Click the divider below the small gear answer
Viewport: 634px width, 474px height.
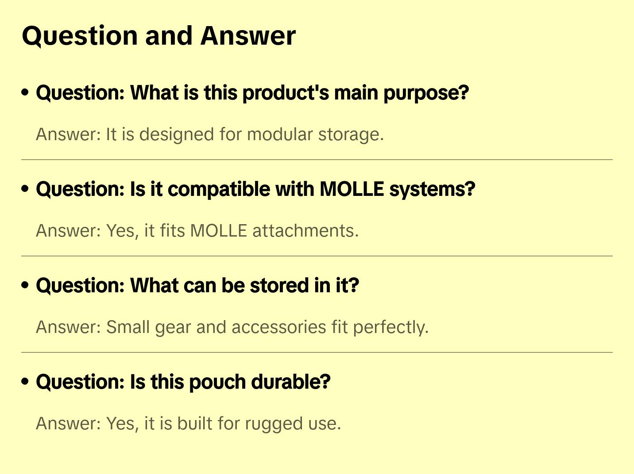(317, 352)
